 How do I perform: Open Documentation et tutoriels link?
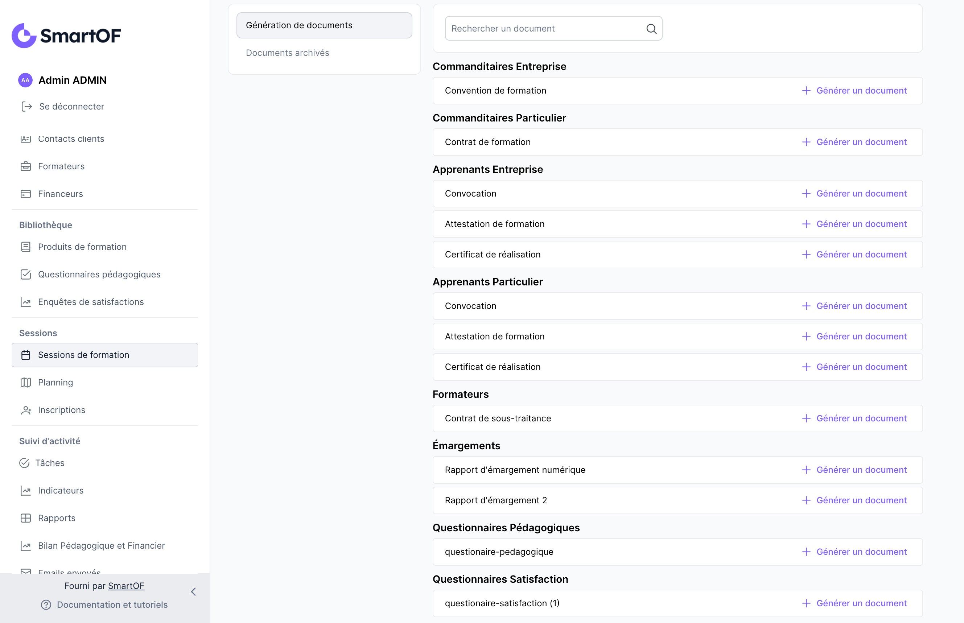pyautogui.click(x=112, y=605)
